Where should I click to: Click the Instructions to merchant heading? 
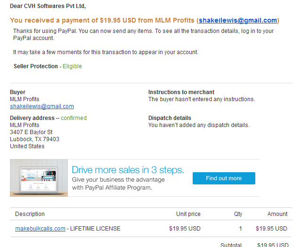pos(181,92)
